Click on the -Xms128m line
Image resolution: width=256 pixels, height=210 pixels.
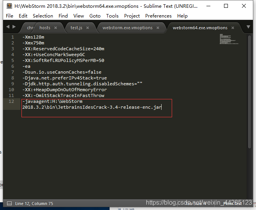tap(33, 37)
